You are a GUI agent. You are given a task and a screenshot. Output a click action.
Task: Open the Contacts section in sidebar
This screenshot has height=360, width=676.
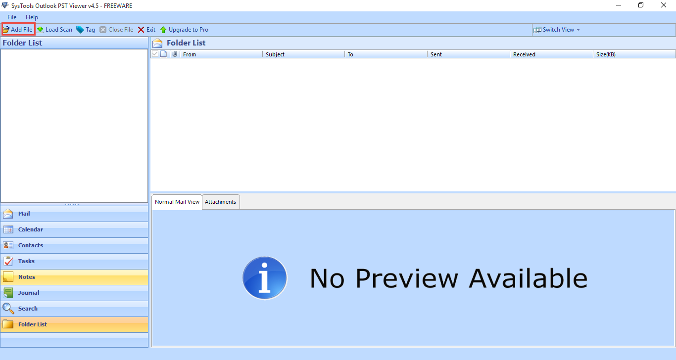(74, 245)
